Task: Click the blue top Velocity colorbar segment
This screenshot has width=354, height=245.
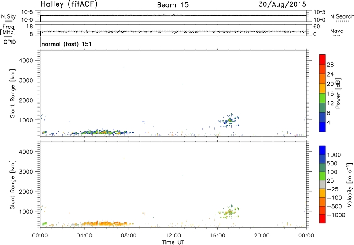Action: (323, 150)
